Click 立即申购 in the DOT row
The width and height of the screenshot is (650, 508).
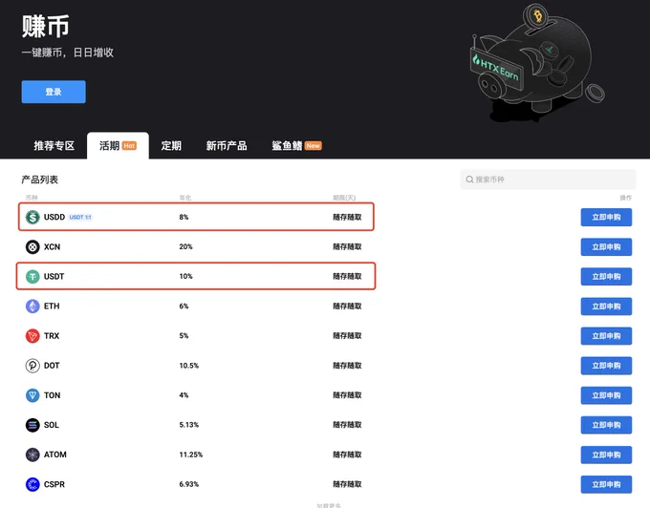click(x=606, y=366)
